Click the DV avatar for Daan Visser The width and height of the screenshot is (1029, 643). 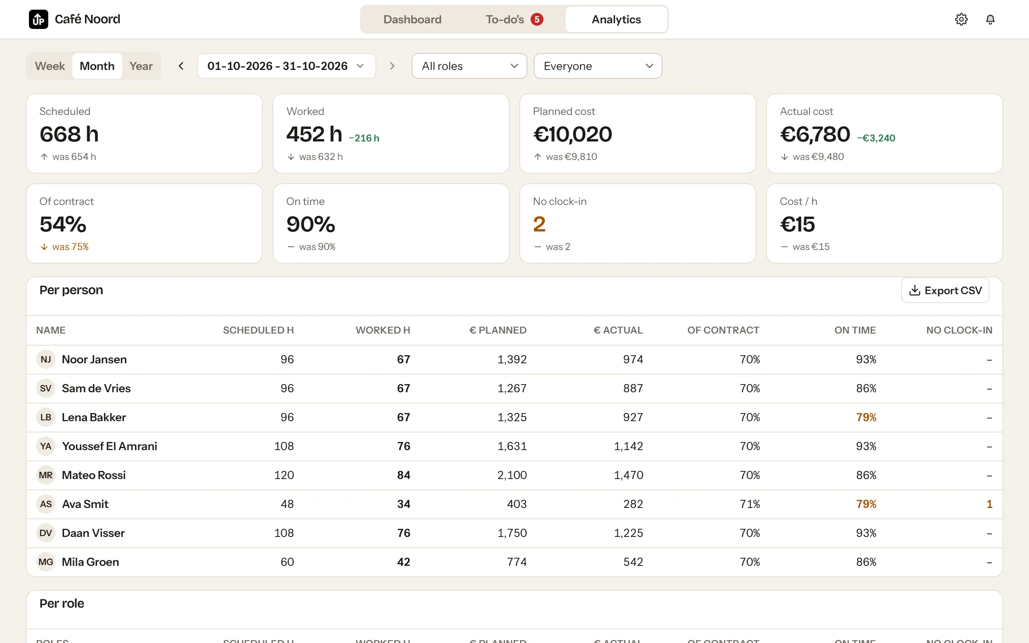coord(45,533)
